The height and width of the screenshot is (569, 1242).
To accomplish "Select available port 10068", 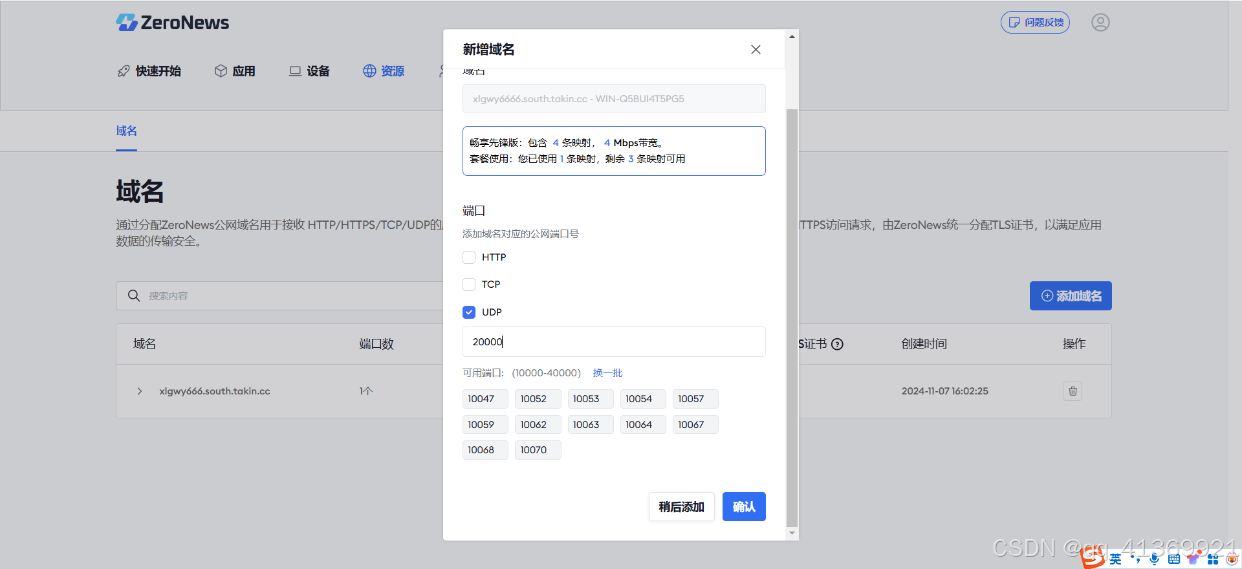I will [485, 450].
